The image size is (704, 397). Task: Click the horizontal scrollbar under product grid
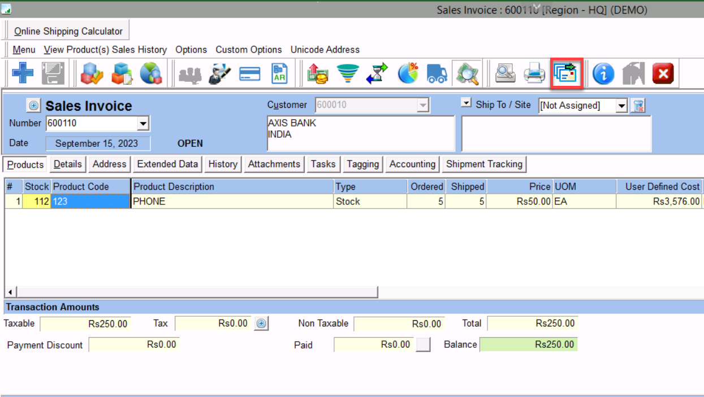pos(192,292)
